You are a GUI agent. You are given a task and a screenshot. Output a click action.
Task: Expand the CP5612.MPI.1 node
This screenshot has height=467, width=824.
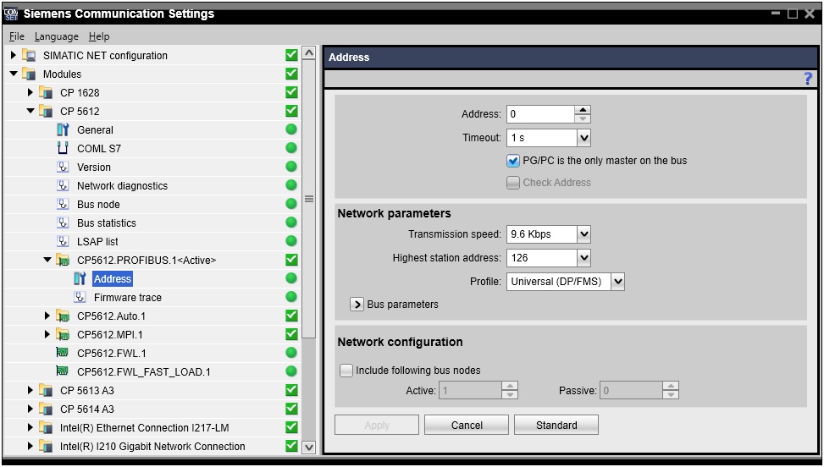tap(47, 334)
